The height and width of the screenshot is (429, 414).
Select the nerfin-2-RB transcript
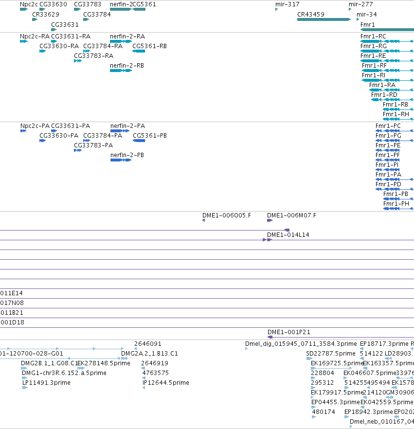coord(121,71)
